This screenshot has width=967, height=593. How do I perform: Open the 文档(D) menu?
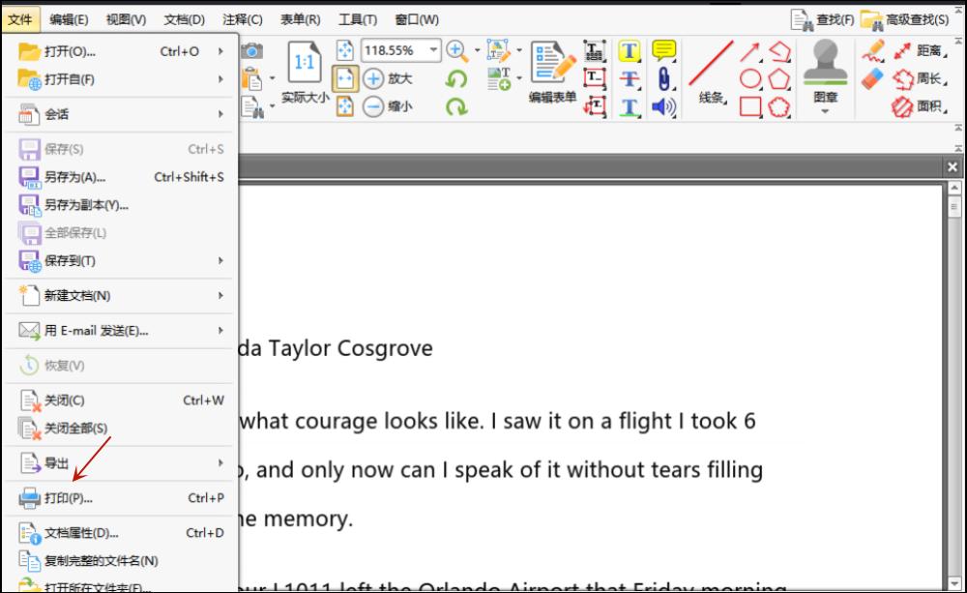click(x=184, y=19)
